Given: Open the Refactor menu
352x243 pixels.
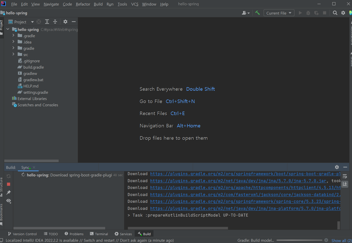Looking at the screenshot, I should click(83, 4).
